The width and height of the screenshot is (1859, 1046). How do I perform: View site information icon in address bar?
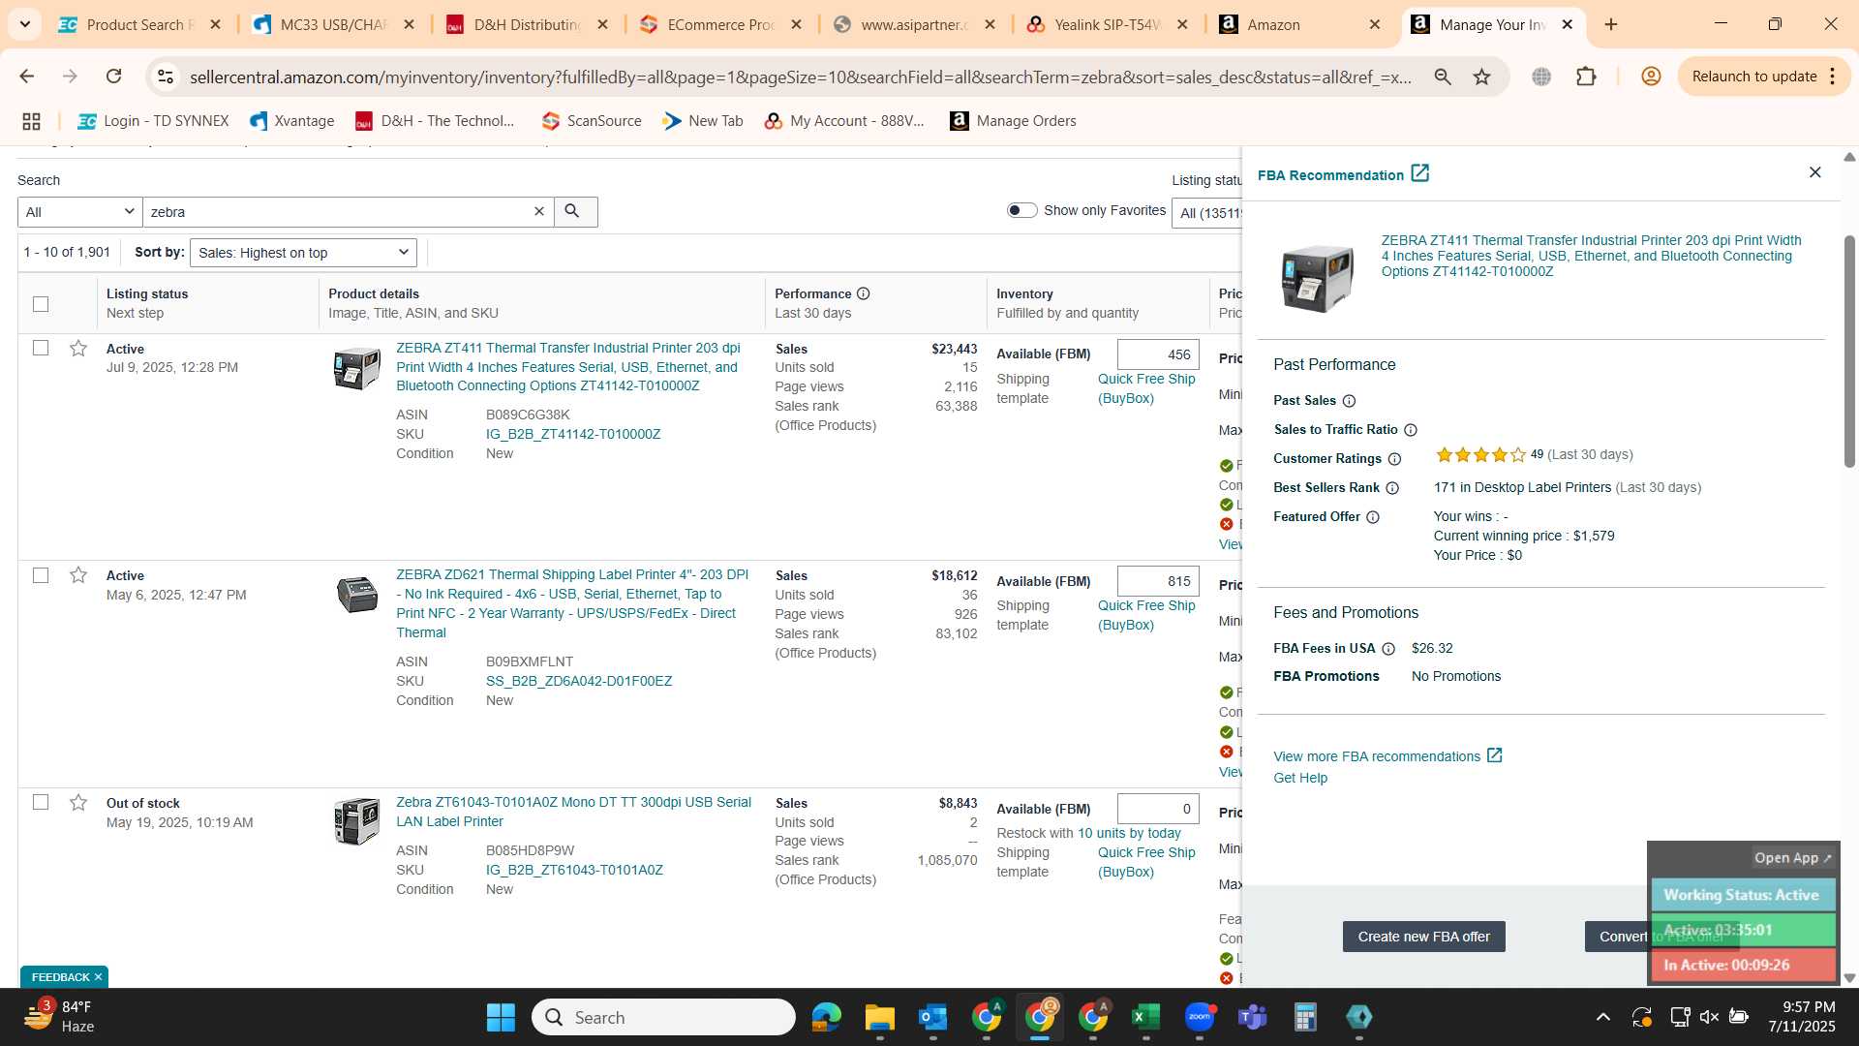[x=166, y=77]
